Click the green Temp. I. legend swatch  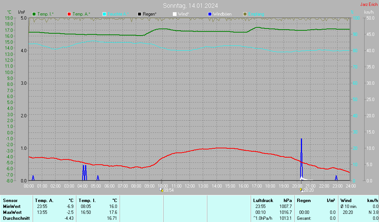(x=34, y=14)
